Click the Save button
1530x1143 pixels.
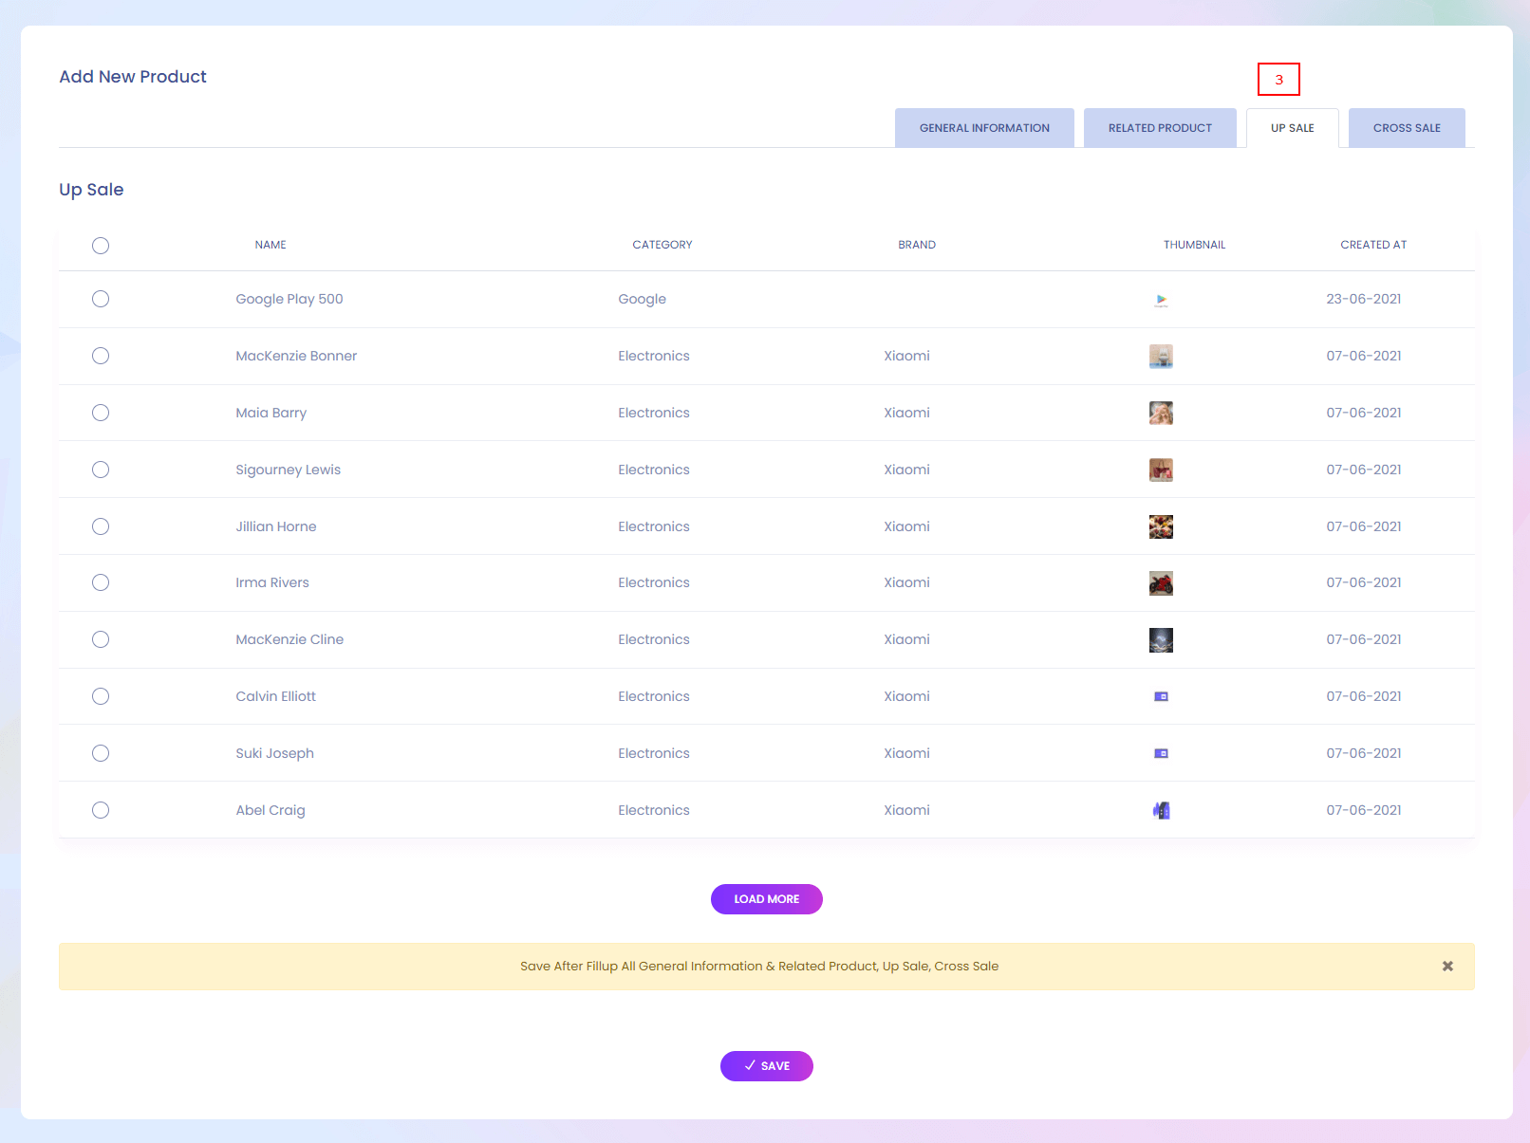pos(766,1066)
